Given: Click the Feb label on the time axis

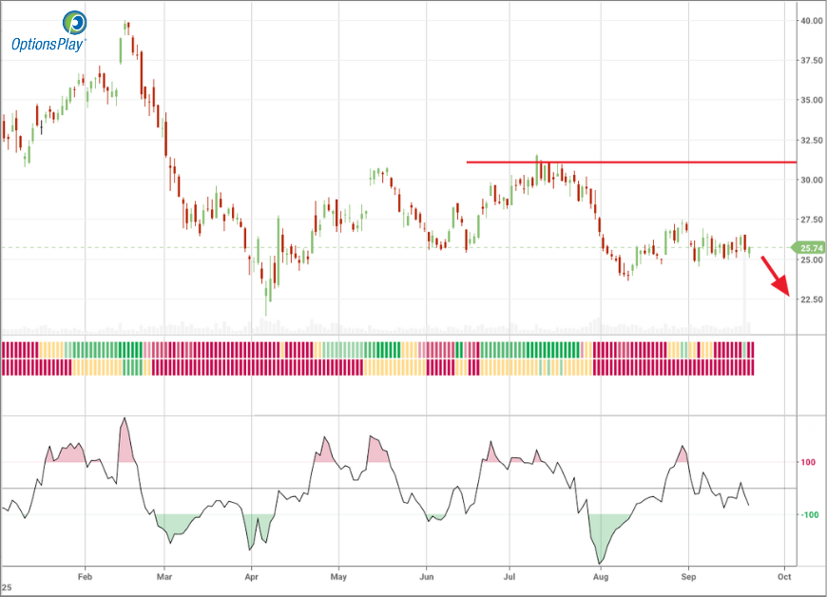Looking at the screenshot, I should click(x=85, y=576).
